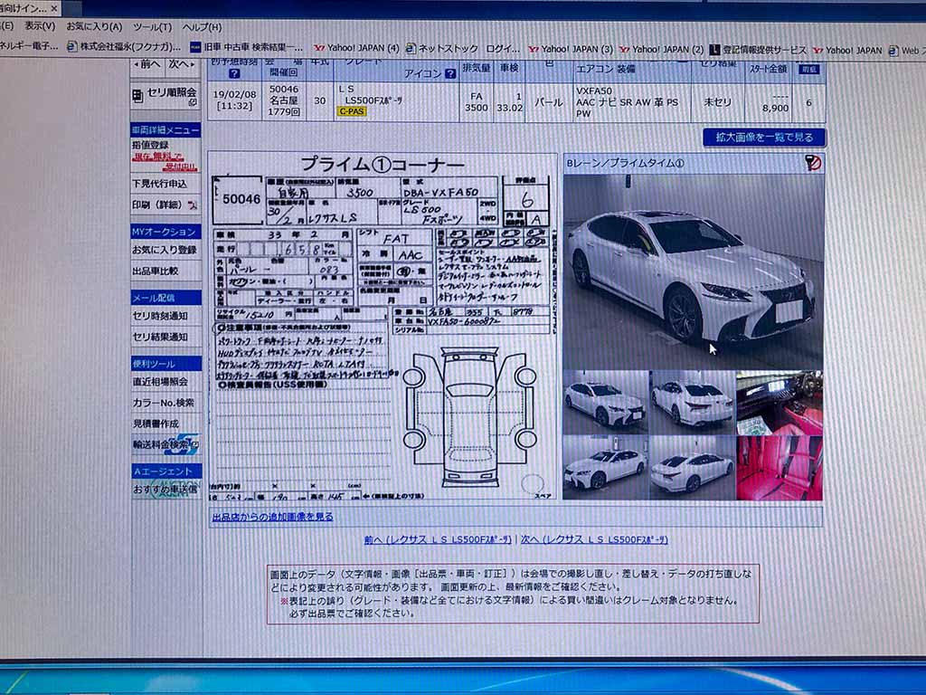The height and width of the screenshot is (695, 926).
Task: Click the 拡大画像を一覧で見る button
Action: [x=763, y=138]
